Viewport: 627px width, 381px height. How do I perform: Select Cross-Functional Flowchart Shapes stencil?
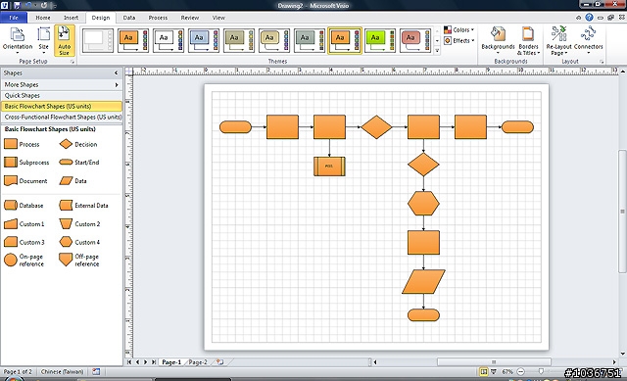point(62,118)
